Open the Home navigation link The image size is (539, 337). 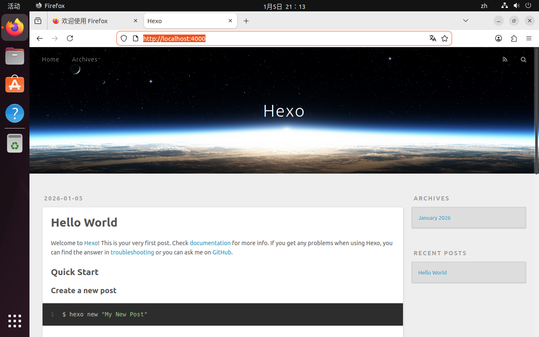click(x=51, y=59)
